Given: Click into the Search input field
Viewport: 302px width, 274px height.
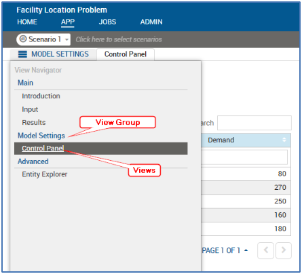Looking at the screenshot, I should pyautogui.click(x=254, y=123).
